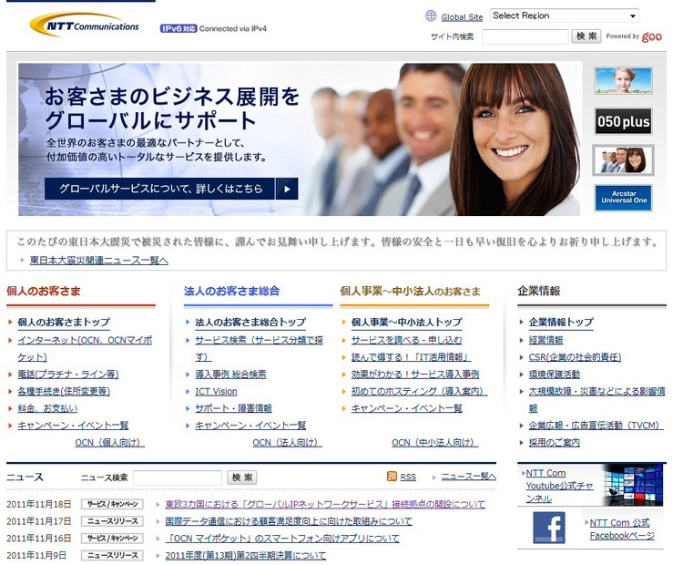Image resolution: width=683 pixels, height=565 pixels.
Task: Open 電話(プラチナ・ライン等) link
Action: pos(68,374)
